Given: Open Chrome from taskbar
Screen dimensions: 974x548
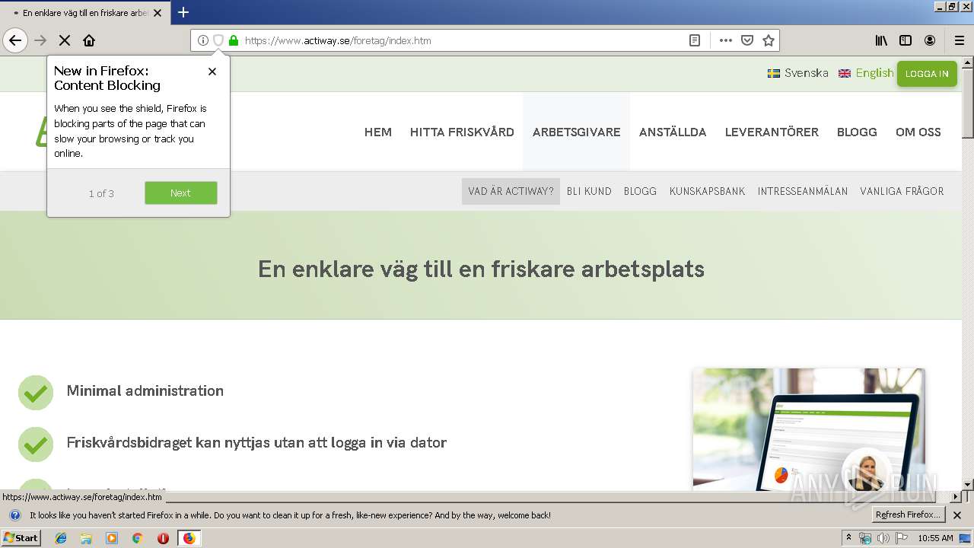Looking at the screenshot, I should [137, 538].
